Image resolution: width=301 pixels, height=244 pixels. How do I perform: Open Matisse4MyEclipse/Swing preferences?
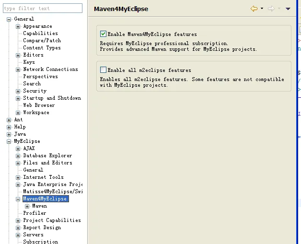53,191
